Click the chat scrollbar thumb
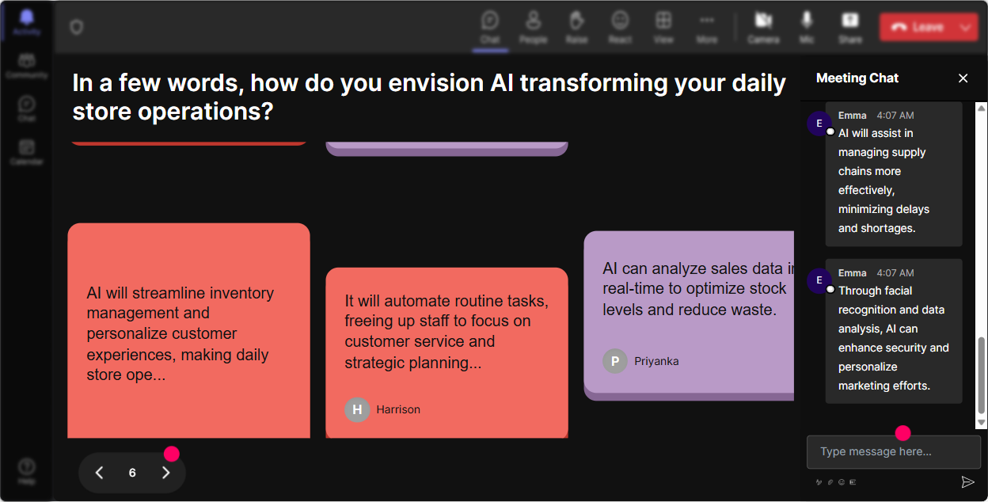The height and width of the screenshot is (502, 988). 982,375
